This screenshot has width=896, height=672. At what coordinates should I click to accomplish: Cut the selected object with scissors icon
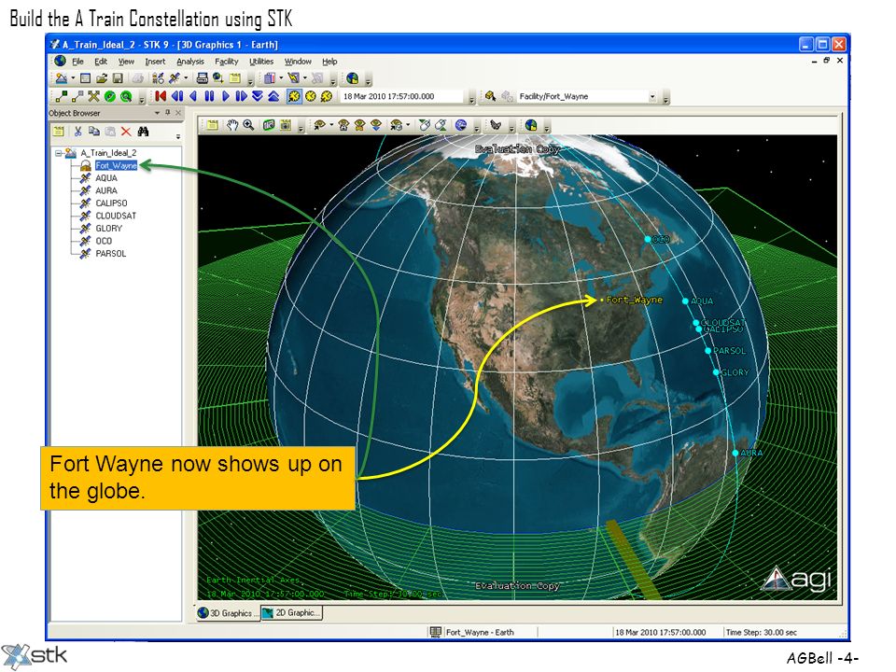tap(77, 132)
